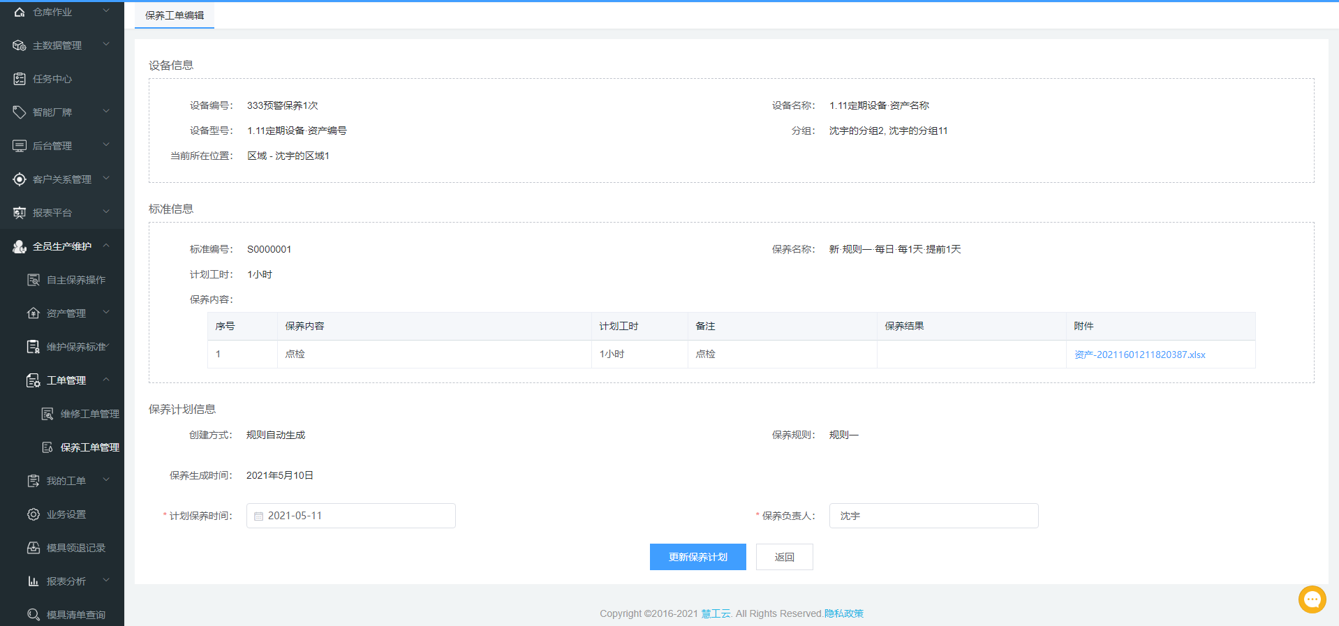1339x626 pixels.
Task: Click the calendar icon in 计划保养时间 field
Action: [x=259, y=516]
